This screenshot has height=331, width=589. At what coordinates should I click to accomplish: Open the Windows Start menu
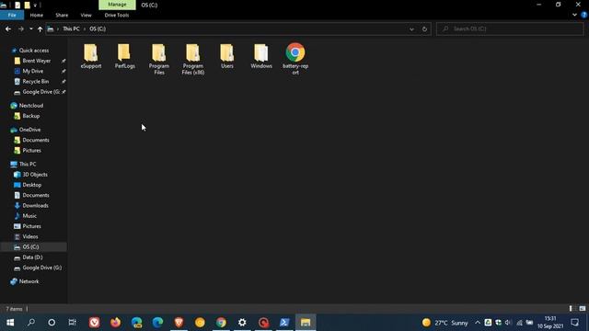point(10,323)
